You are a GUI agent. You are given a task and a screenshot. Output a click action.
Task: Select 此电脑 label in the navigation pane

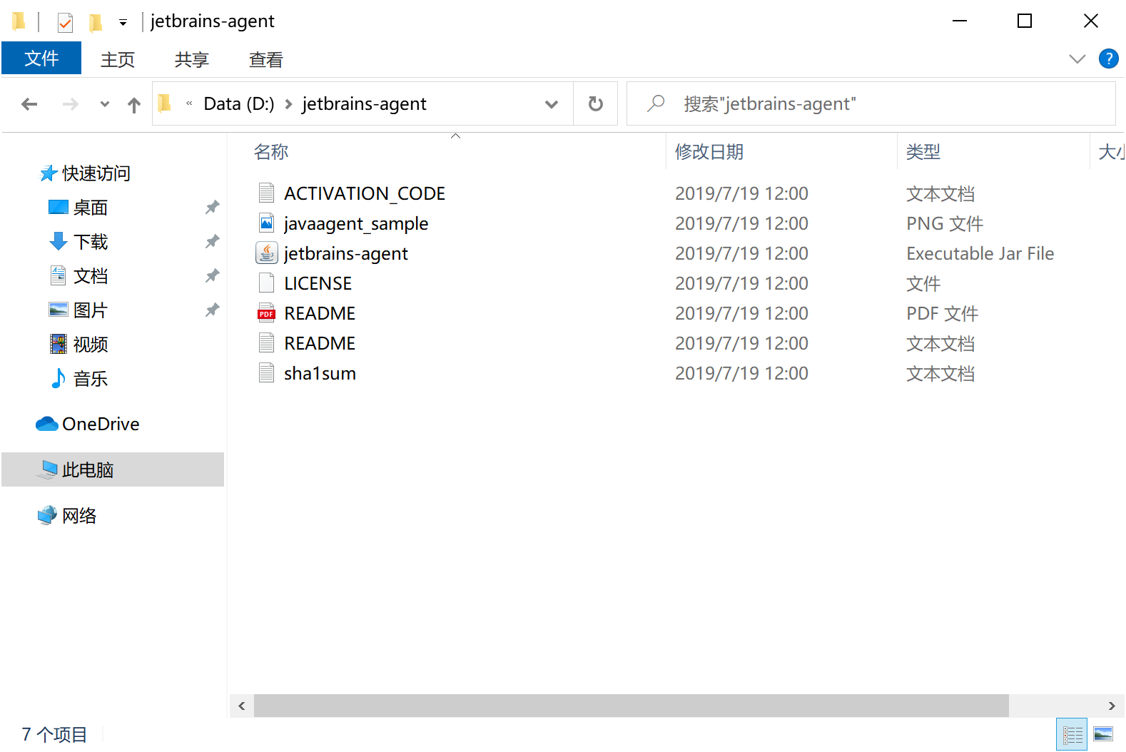pos(88,470)
